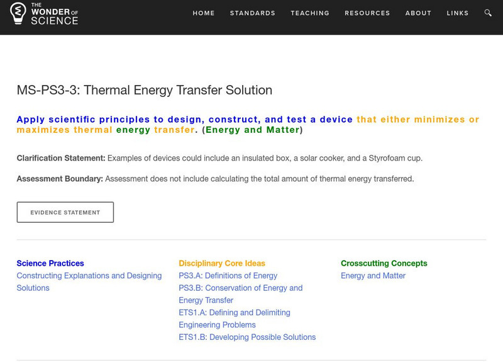Open ETS1.B: Developing Possible Solutions link
This screenshot has width=503, height=362.
click(x=247, y=337)
